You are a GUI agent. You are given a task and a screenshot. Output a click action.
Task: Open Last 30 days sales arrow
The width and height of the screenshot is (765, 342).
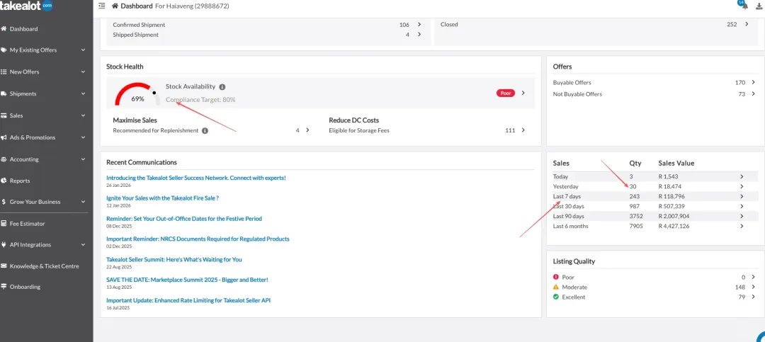pos(742,206)
